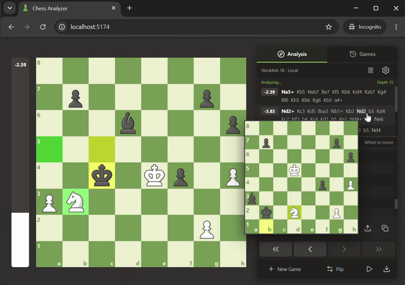Start autoplay with the play triangle icon
The height and width of the screenshot is (285, 405).
(370, 269)
